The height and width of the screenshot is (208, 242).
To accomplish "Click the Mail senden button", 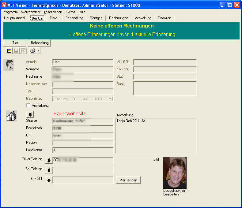I will coord(128,180).
